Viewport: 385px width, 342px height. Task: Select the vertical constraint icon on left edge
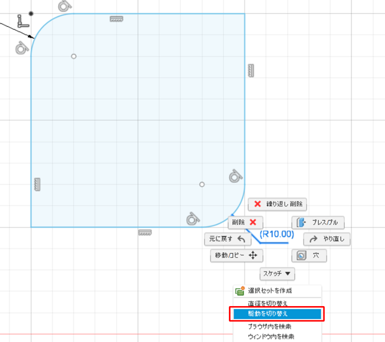(x=37, y=184)
